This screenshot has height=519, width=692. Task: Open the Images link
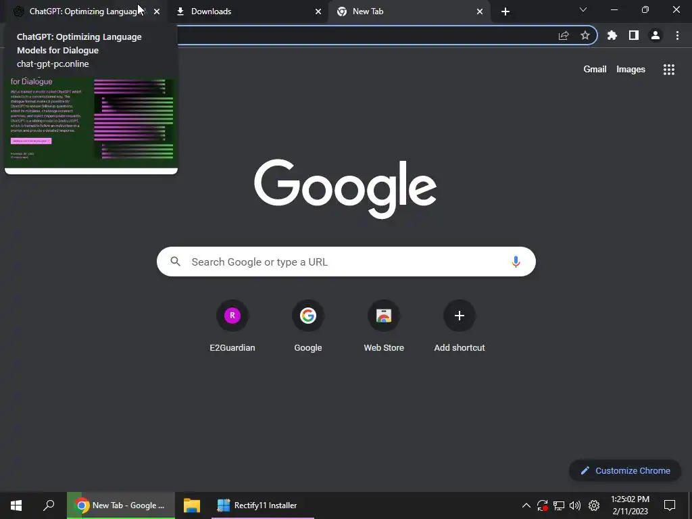[631, 70]
